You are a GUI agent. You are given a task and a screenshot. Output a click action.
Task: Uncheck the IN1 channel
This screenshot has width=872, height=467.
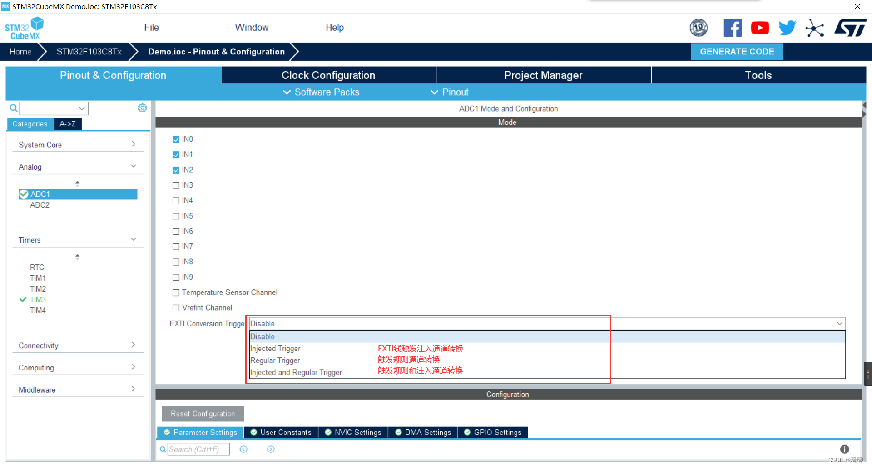point(176,155)
